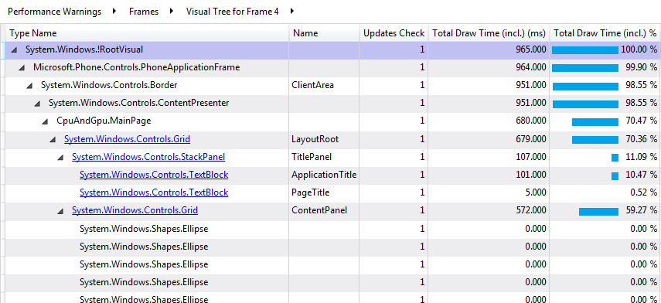Open the arrow after Frames breadcrumb
The width and height of the screenshot is (661, 303).
(171, 12)
